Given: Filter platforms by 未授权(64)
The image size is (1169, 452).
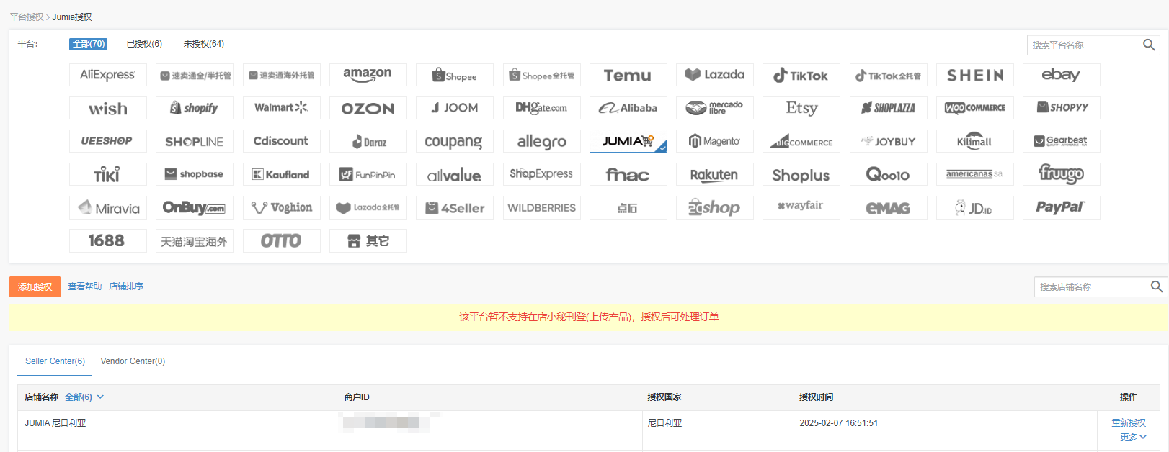Looking at the screenshot, I should click(x=204, y=44).
